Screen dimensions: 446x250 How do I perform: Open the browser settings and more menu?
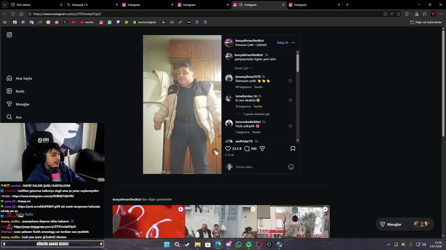tap(441, 14)
